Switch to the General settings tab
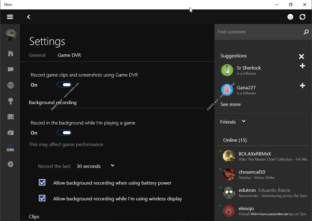 37,55
